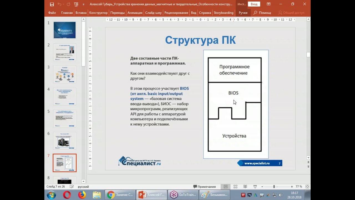The image size is (355, 200).
Task: Open Windows Start button
Action: click(x=51, y=195)
